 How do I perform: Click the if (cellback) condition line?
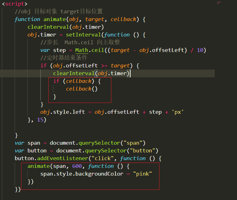tap(77, 81)
